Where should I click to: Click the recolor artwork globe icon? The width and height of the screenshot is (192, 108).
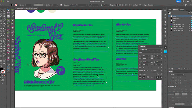[x=61, y=5]
